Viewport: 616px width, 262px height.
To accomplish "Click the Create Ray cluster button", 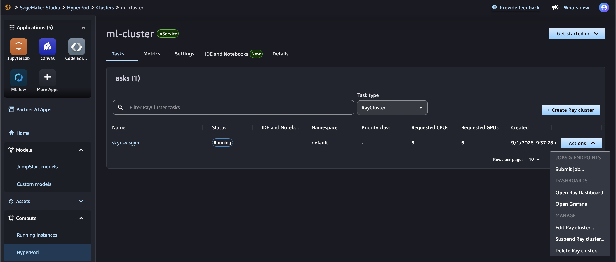I will (x=570, y=110).
